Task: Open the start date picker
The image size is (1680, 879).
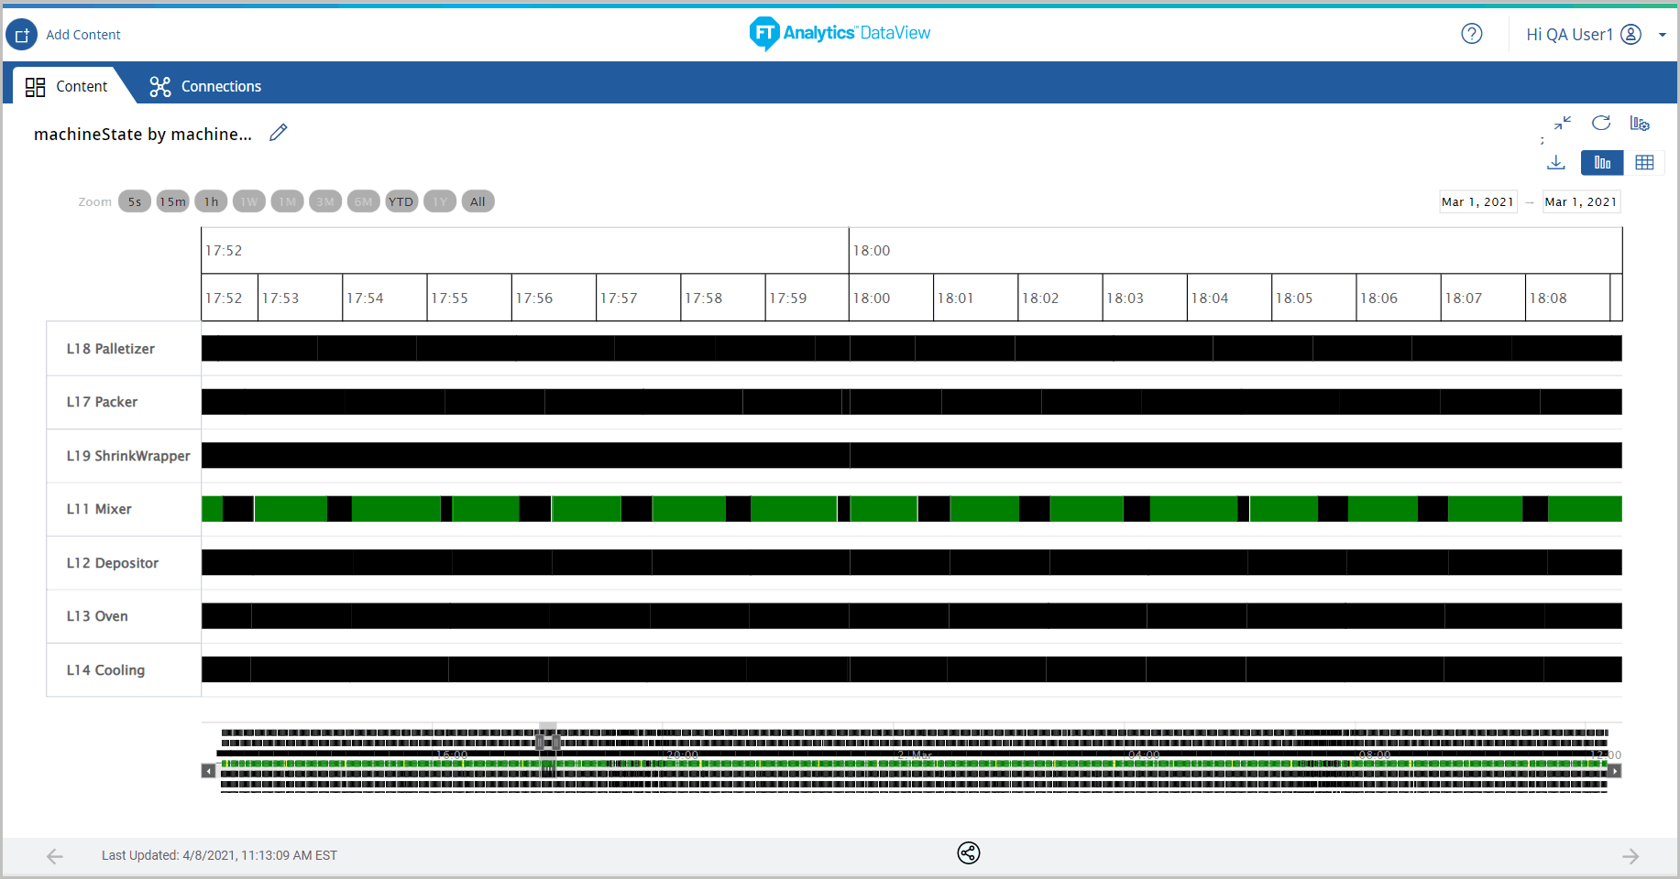Action: pos(1477,201)
